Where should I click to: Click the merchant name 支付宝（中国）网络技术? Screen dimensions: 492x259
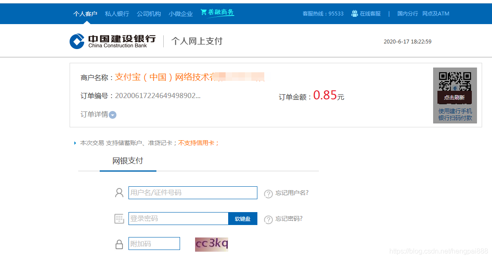(165, 77)
